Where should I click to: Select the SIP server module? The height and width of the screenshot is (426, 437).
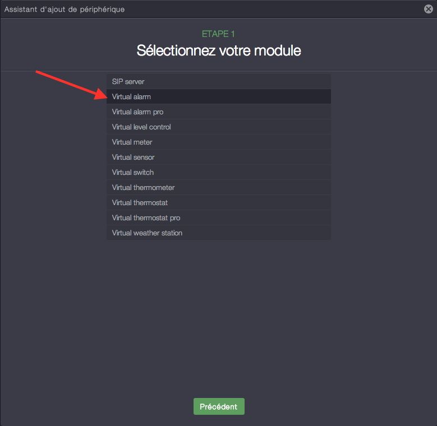[x=218, y=82]
